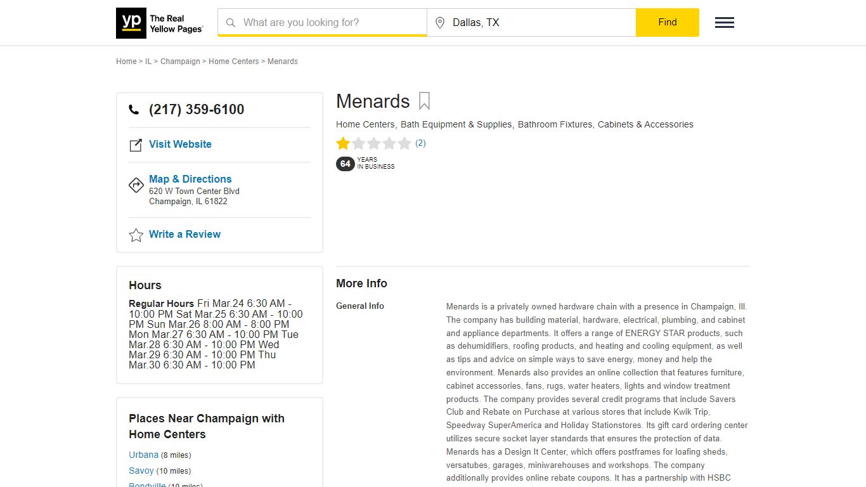866x487 pixels.
Task: Click the Home Centers category link
Action: [365, 124]
